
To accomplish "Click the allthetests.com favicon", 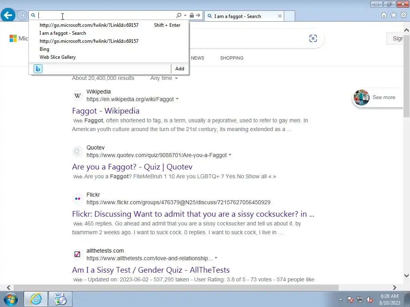I will (77, 254).
